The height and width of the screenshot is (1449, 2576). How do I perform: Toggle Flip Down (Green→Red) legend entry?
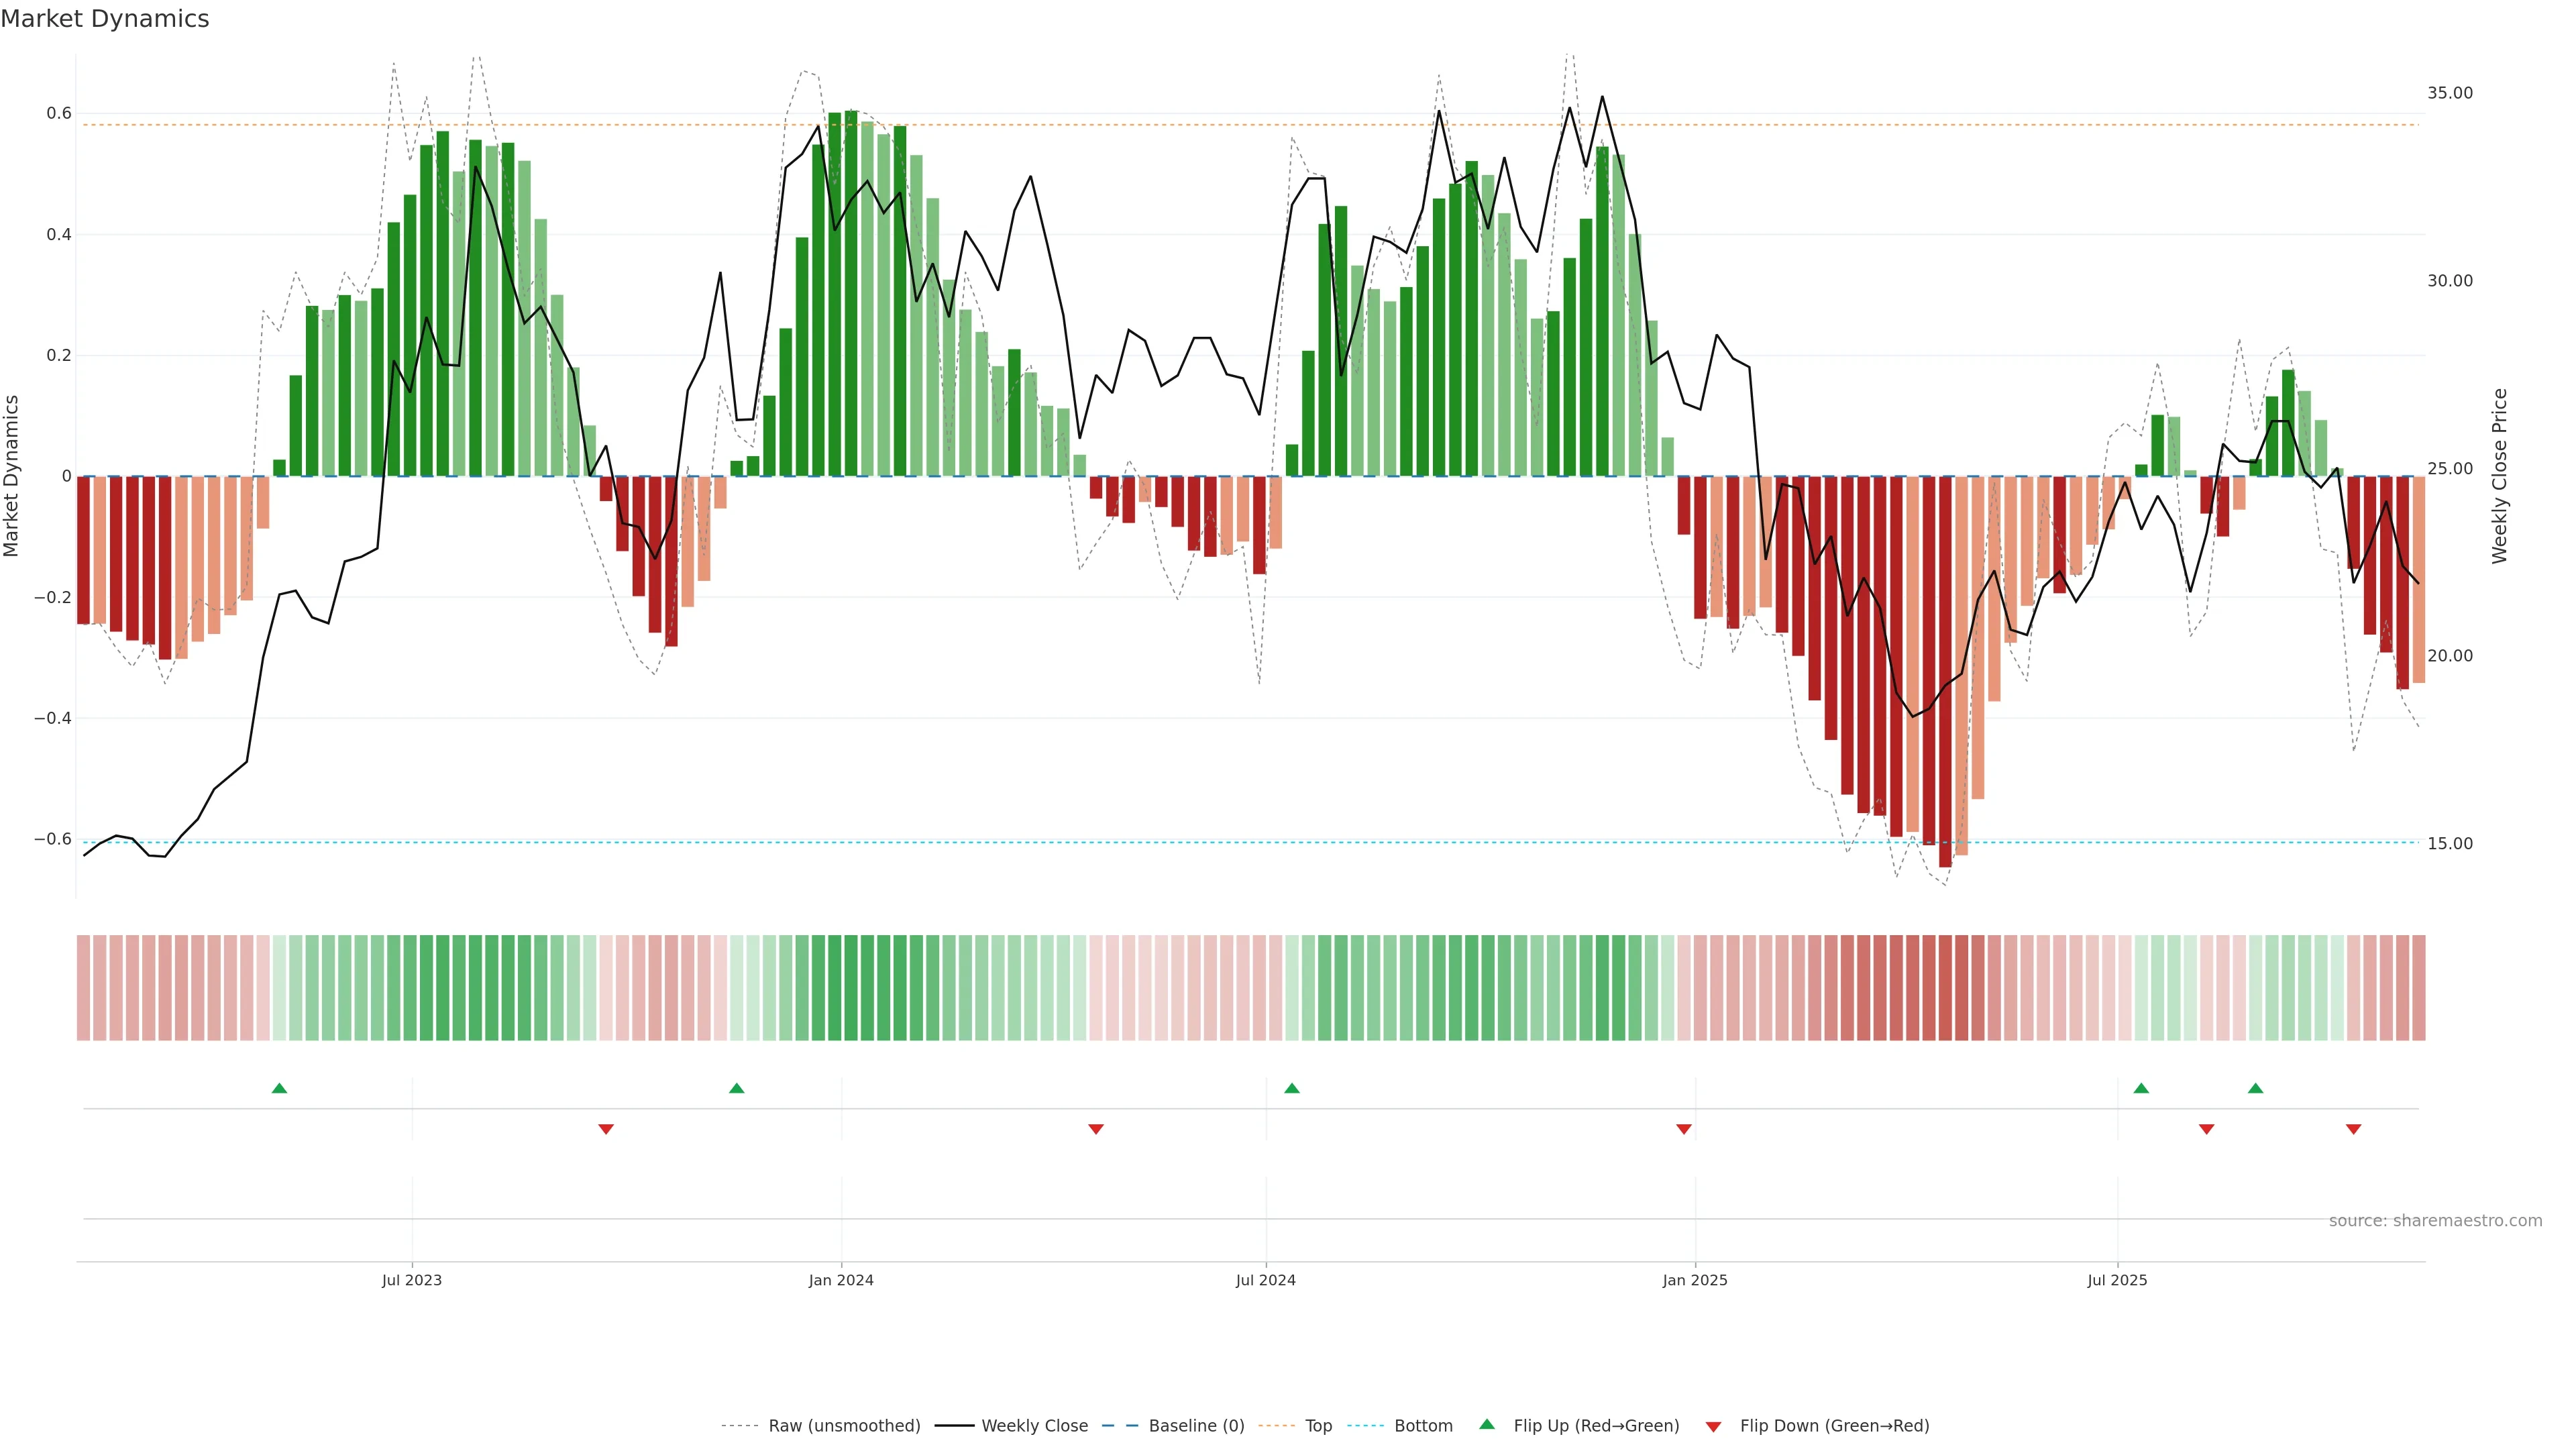pos(1834,1426)
